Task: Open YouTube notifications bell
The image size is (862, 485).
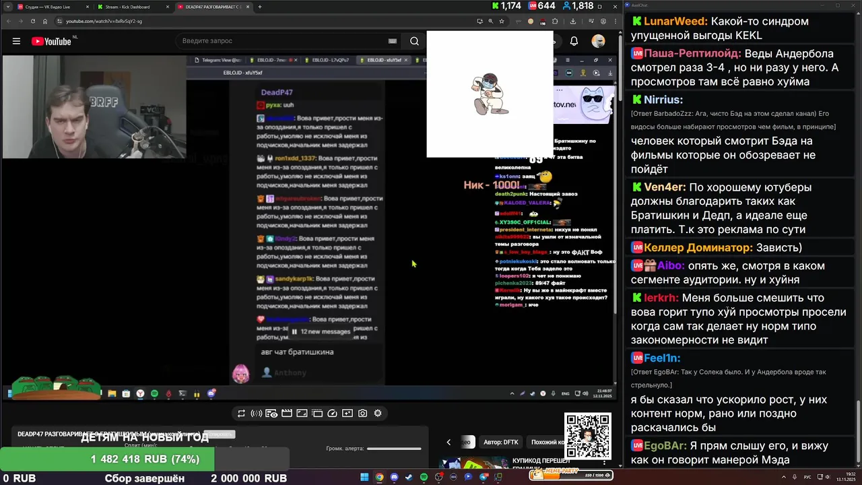Action: point(574,41)
